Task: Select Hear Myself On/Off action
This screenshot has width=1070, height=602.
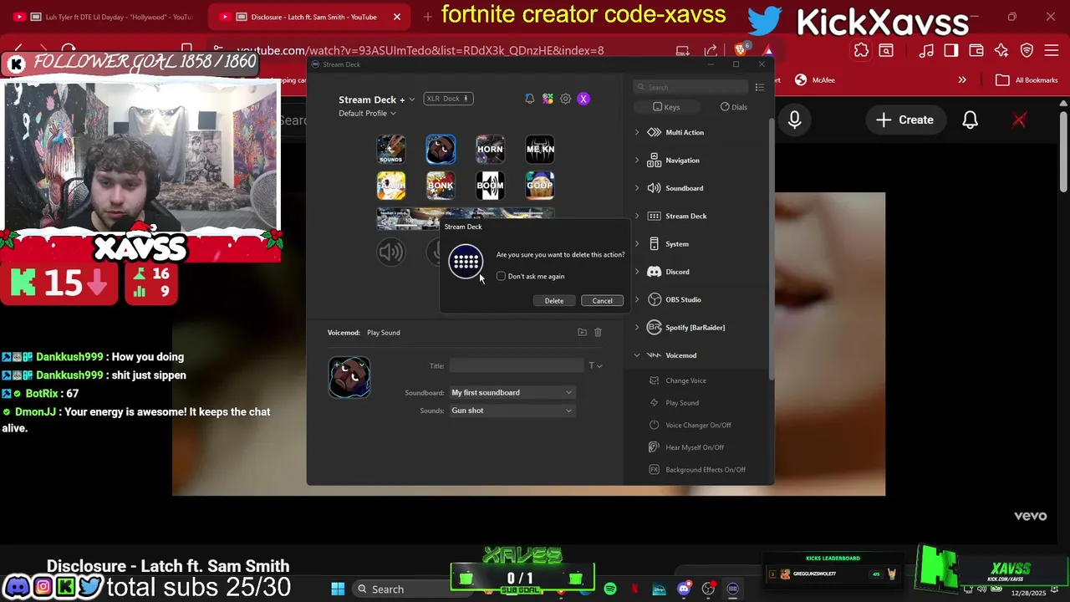Action: [x=695, y=447]
